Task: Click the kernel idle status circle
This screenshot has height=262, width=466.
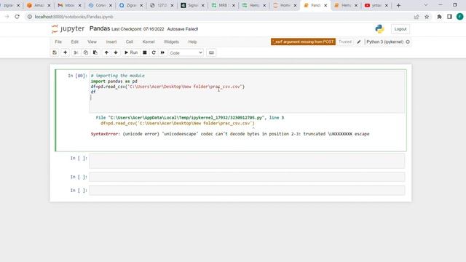Action: click(408, 42)
